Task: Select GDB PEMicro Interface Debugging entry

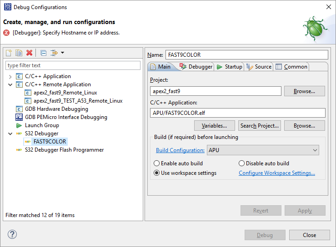Action: tap(66, 117)
